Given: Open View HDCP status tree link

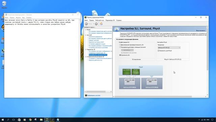Looking at the screenshot, I should (x=96, y=42).
